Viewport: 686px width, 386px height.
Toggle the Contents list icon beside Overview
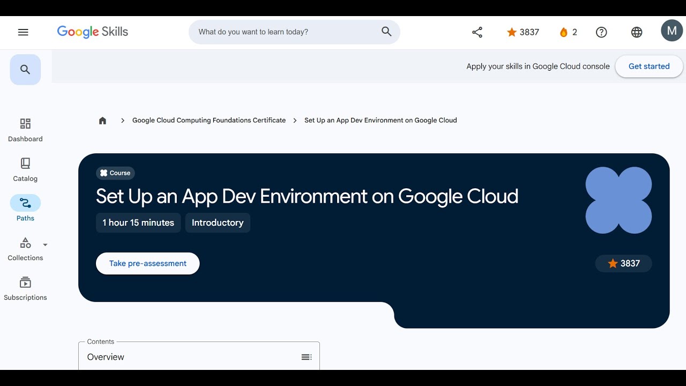click(x=307, y=357)
